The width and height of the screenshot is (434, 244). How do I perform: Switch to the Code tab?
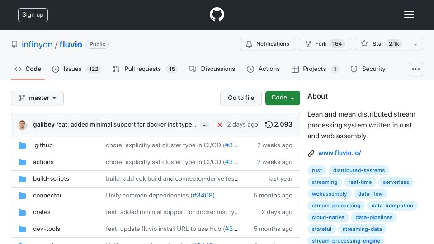pos(28,69)
